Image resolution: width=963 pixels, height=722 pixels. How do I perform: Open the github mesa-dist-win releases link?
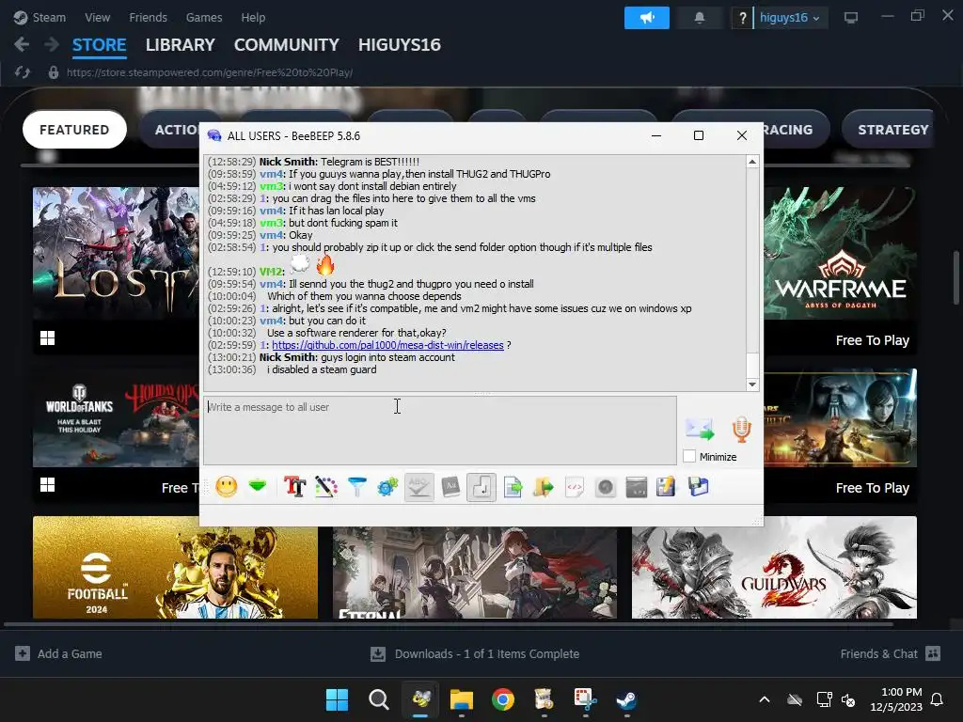387,345
